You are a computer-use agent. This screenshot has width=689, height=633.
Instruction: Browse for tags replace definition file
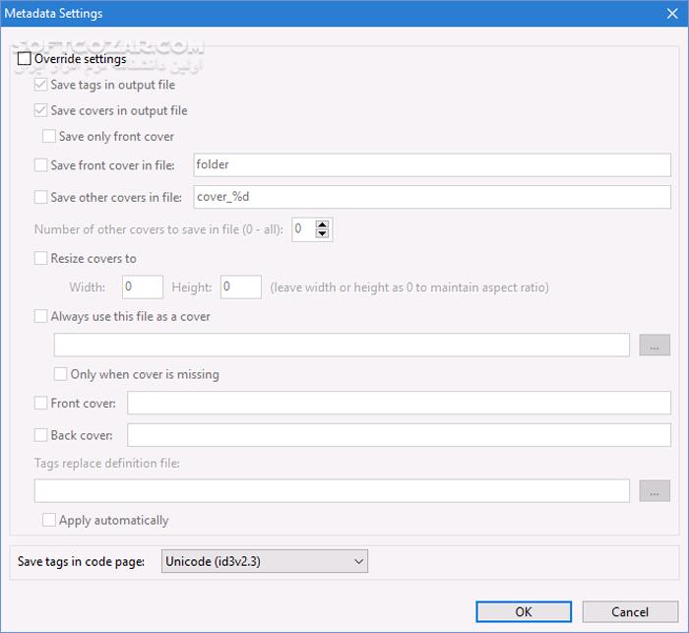click(655, 490)
